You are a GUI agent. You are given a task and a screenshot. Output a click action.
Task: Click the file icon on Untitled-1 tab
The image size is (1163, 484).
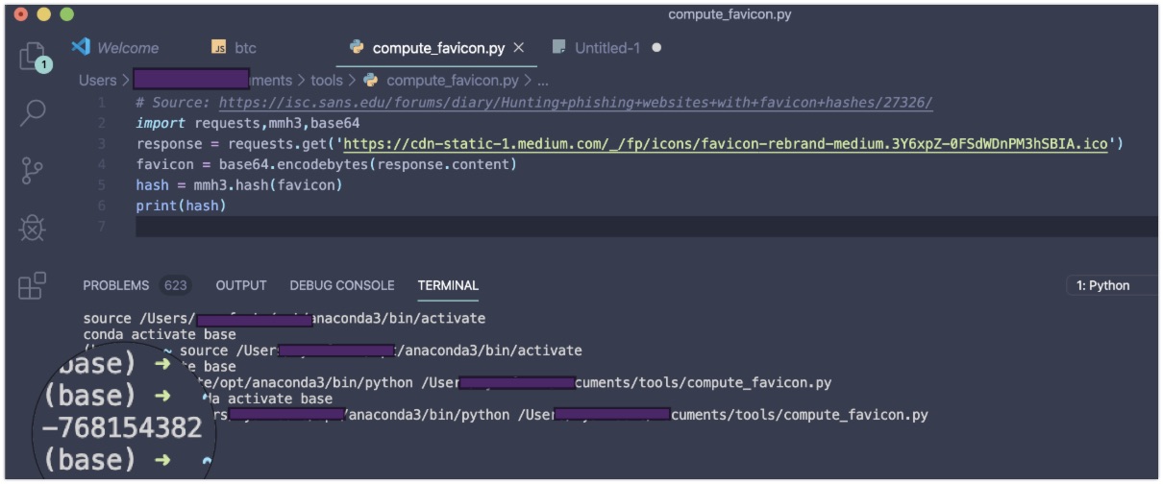point(559,47)
